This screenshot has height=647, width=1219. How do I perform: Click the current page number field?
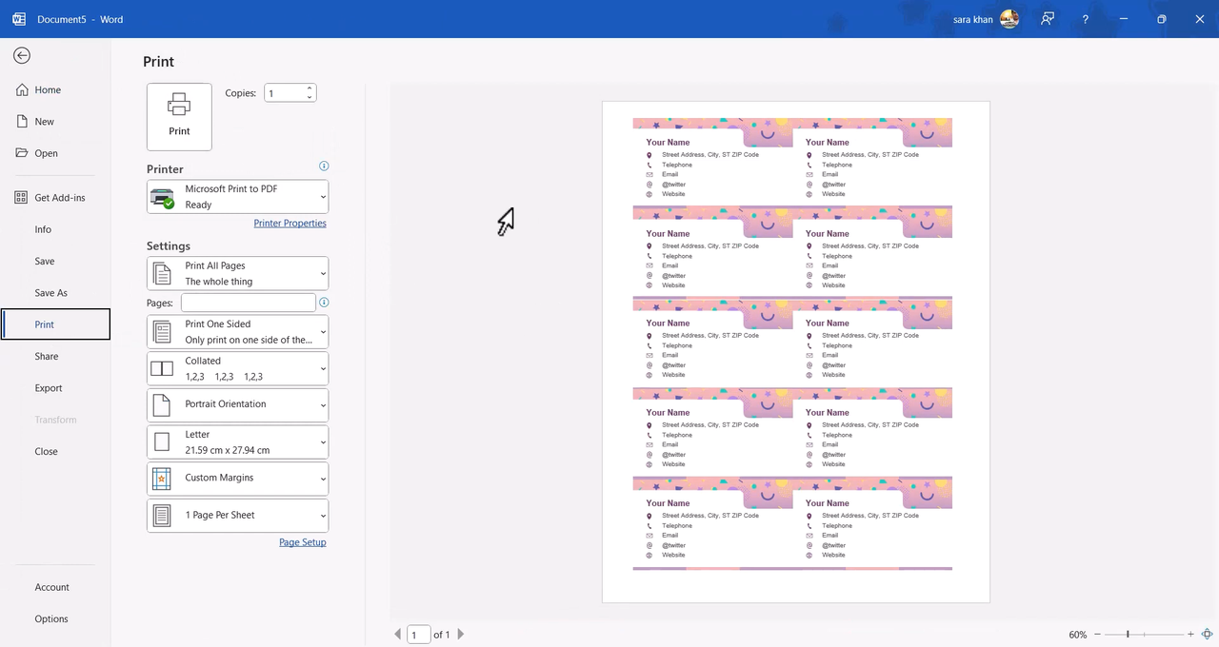(x=419, y=634)
